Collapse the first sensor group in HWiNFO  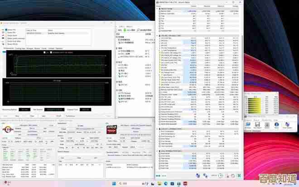click(158, 8)
